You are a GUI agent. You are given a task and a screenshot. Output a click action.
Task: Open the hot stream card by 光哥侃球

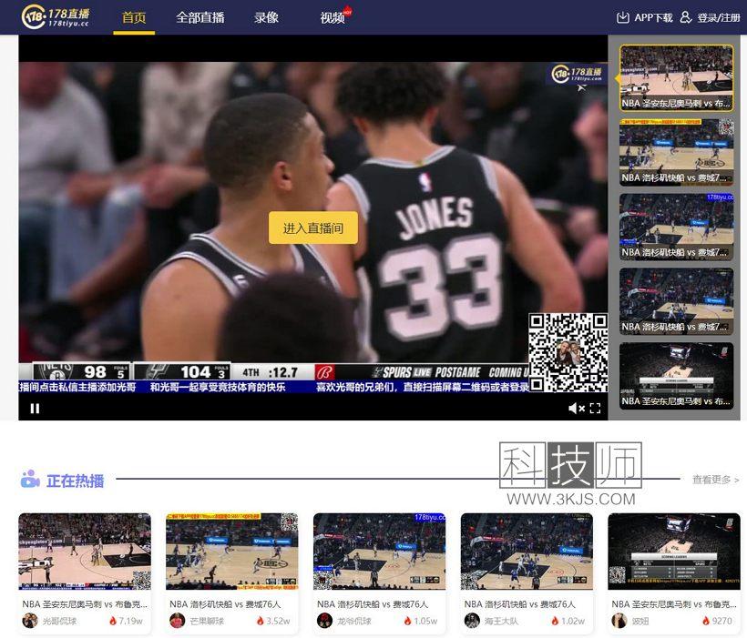[x=85, y=573]
